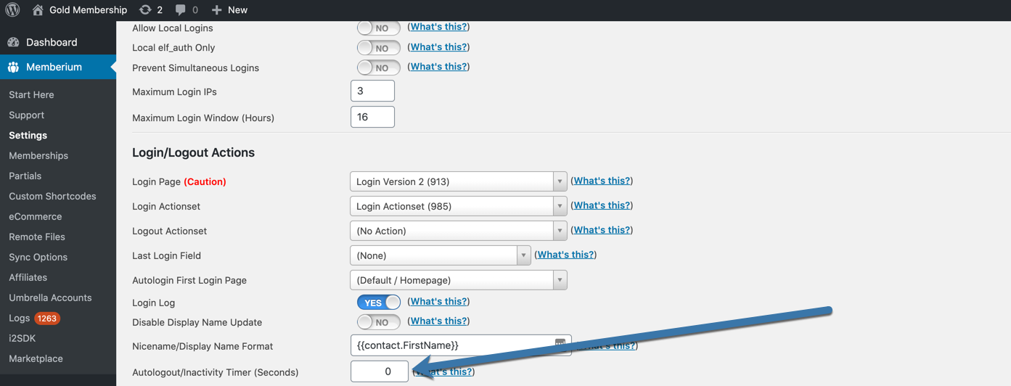Click What's this link for Login Actionset
Image resolution: width=1011 pixels, height=386 pixels.
click(x=602, y=205)
